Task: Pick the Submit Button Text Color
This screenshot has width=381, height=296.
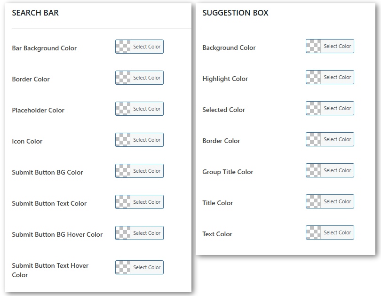Action: [139, 202]
